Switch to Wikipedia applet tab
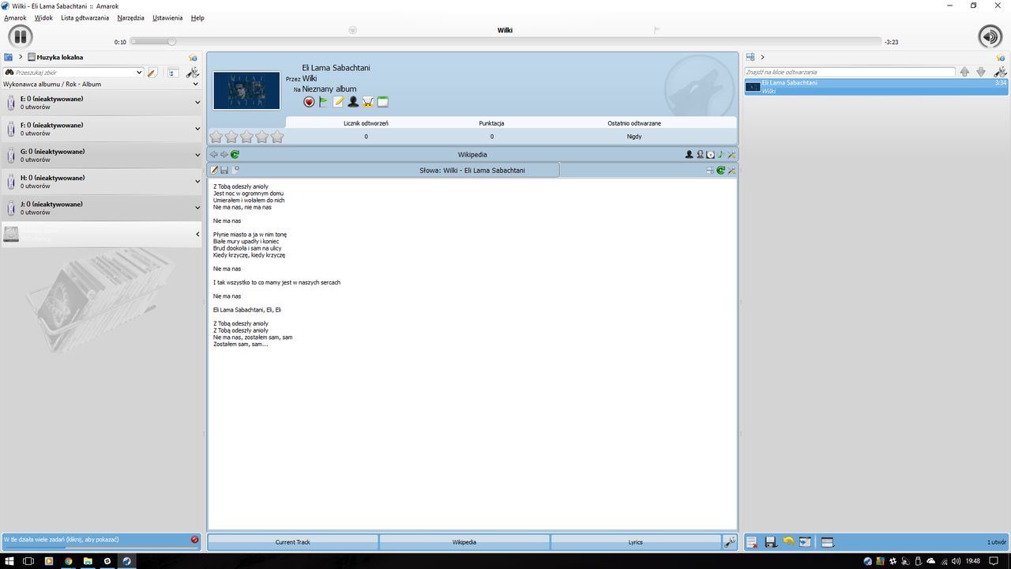The image size is (1011, 569). 464,542
